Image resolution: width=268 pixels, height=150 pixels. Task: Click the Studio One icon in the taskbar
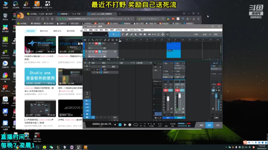(79, 147)
